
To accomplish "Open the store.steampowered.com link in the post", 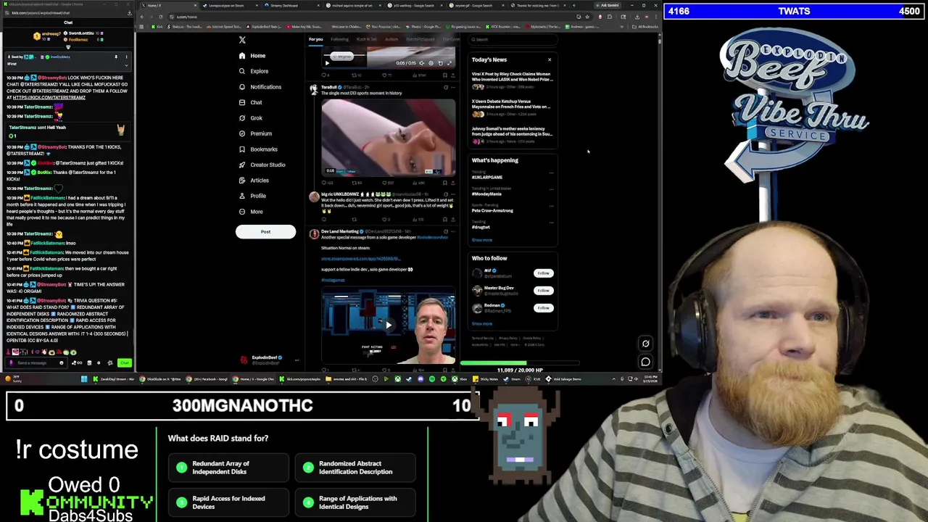I will click(x=360, y=259).
